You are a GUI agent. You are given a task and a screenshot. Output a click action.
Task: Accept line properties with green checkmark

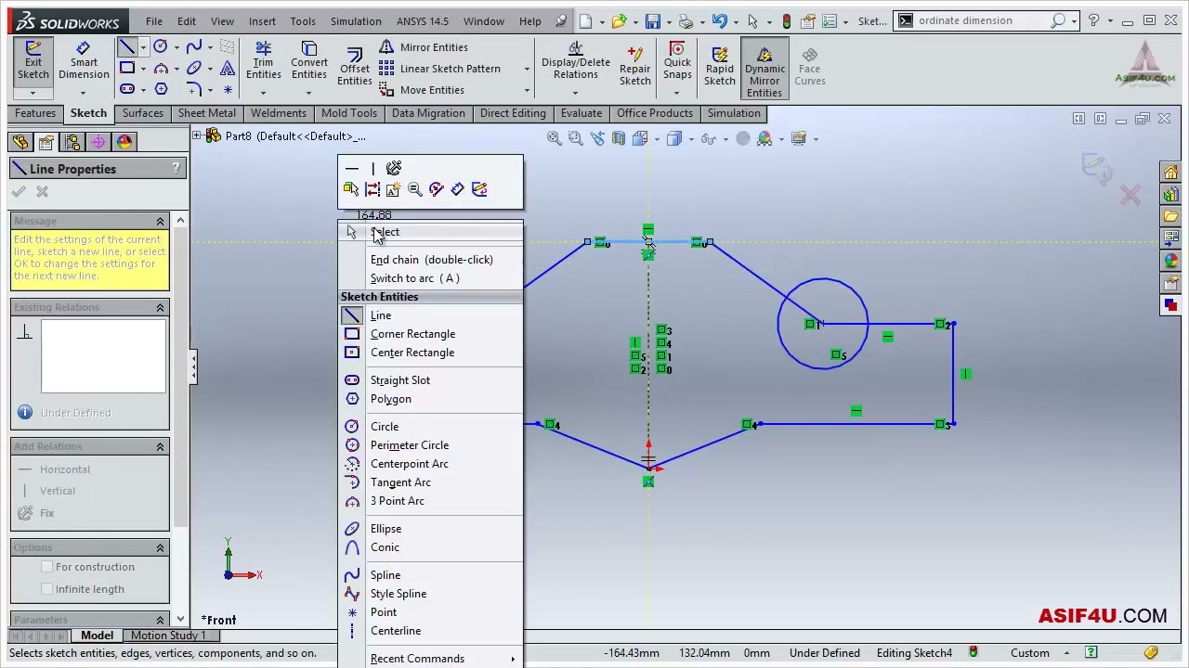pyautogui.click(x=19, y=191)
